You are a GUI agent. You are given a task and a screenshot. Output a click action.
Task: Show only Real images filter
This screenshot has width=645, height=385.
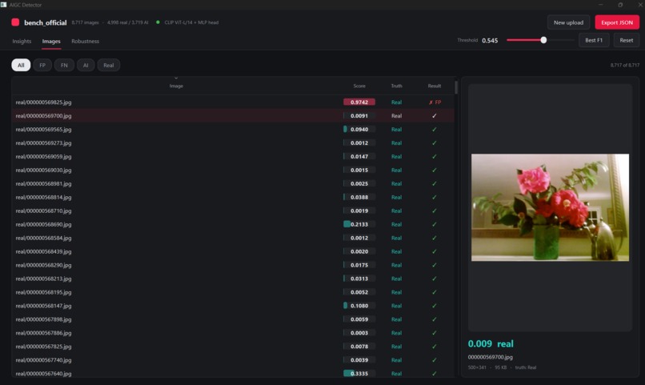109,65
